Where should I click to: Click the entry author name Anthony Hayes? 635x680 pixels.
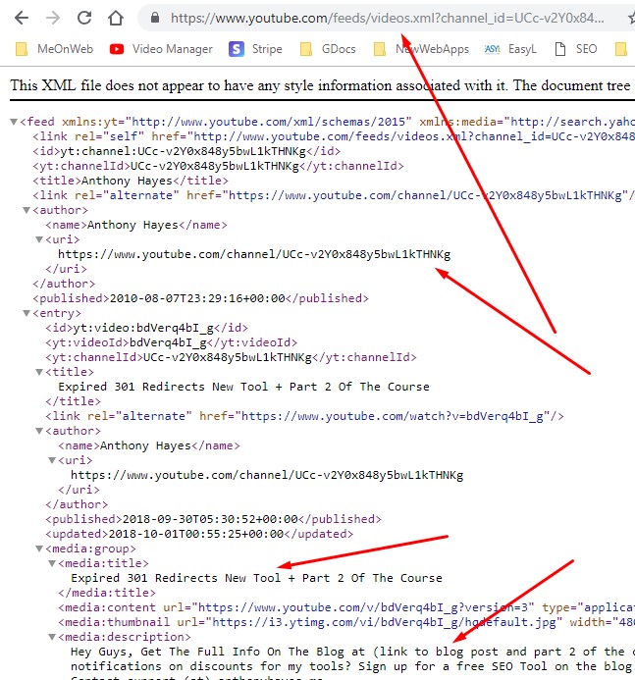[x=145, y=445]
